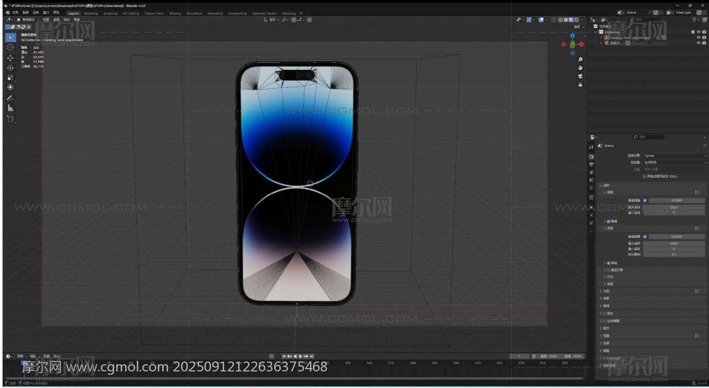Select the Scale tool
This screenshot has width=709, height=388.
[11, 77]
